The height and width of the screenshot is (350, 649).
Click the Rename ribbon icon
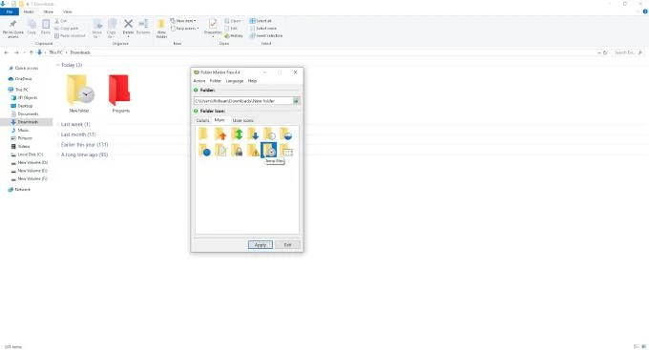pos(143,27)
